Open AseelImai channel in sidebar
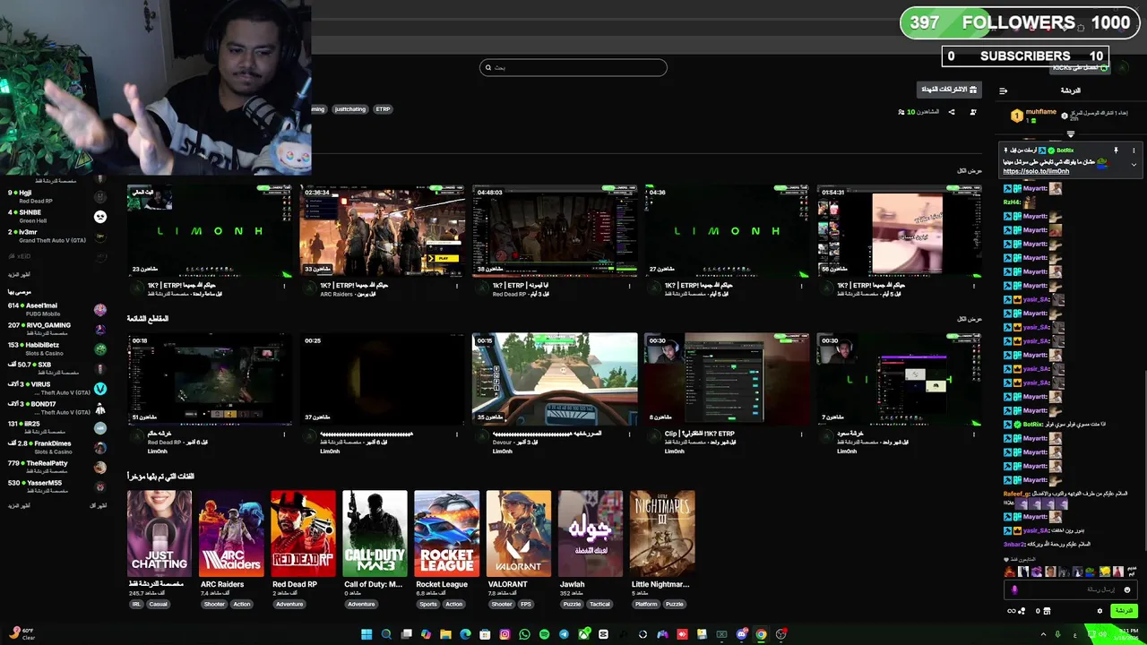Screen dimensions: 1147x645 point(56,309)
